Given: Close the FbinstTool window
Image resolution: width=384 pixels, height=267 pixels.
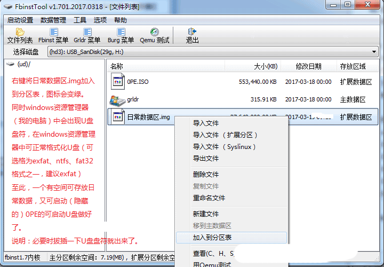Looking at the screenshot, I should (x=368, y=4).
